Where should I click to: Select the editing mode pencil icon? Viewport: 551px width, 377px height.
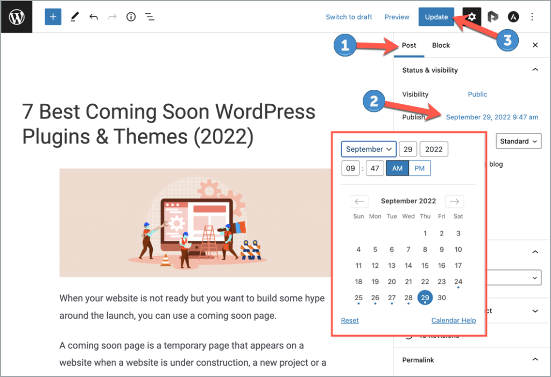(x=74, y=17)
